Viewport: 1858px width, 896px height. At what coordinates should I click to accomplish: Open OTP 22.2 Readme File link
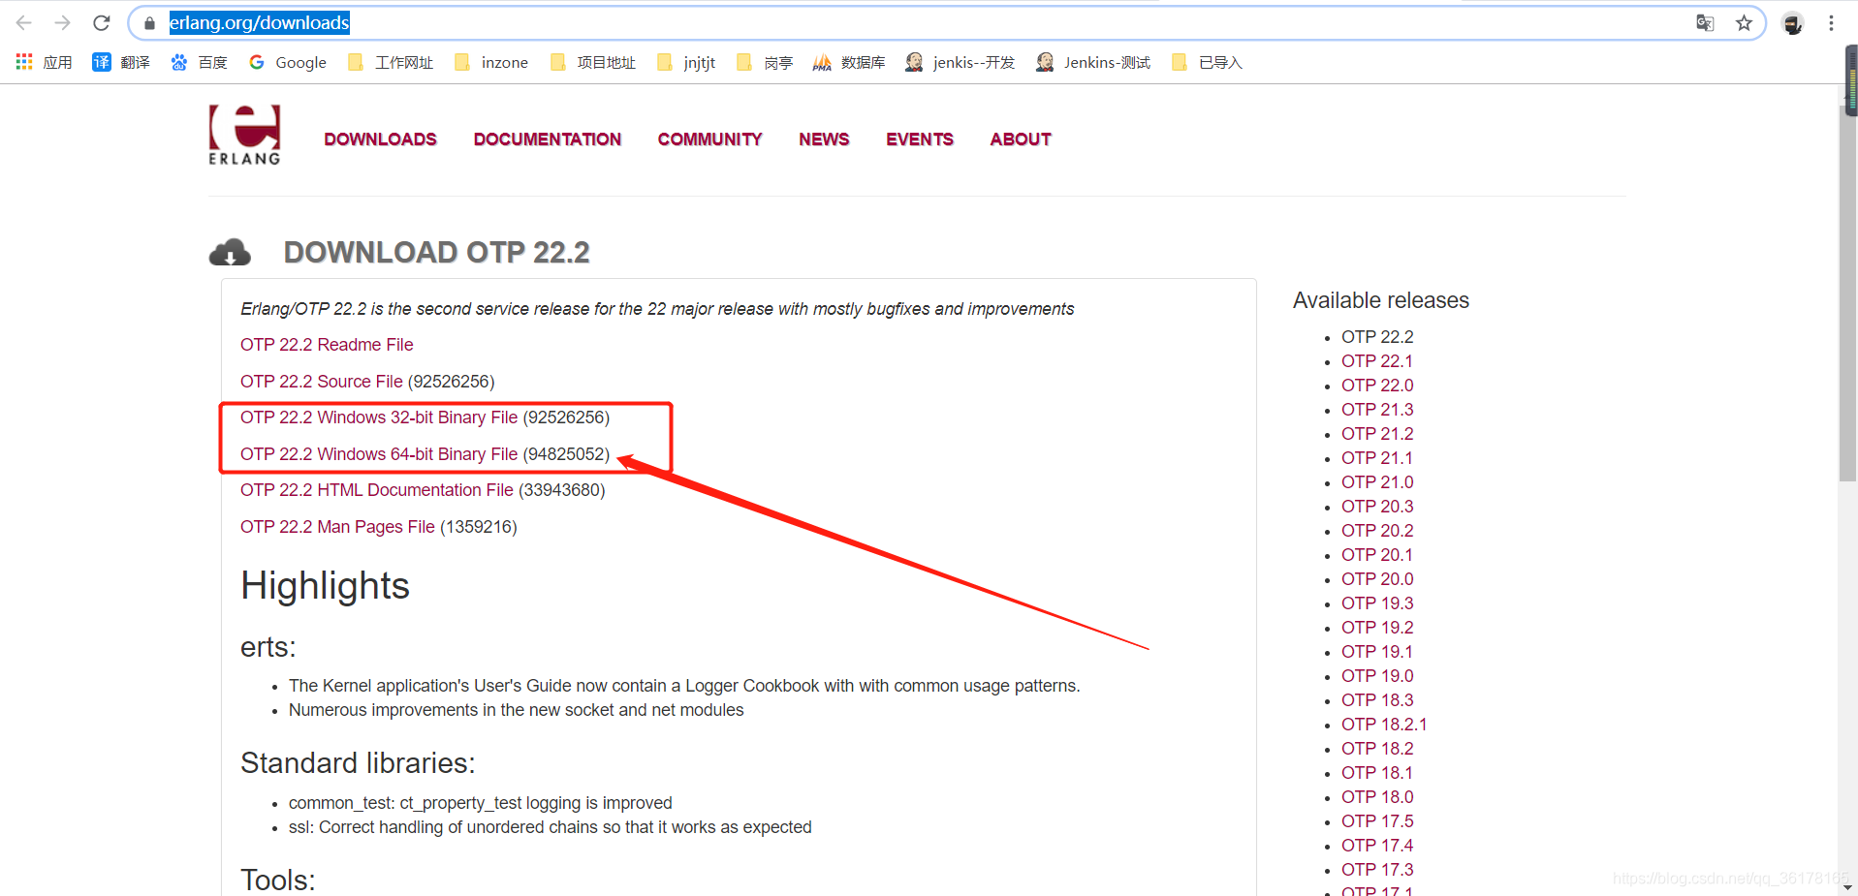(x=327, y=345)
